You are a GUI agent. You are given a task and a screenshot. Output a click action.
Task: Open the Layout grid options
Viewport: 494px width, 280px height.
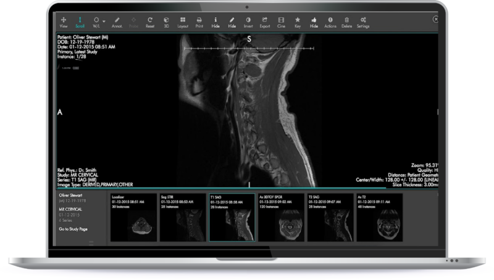coord(183,22)
